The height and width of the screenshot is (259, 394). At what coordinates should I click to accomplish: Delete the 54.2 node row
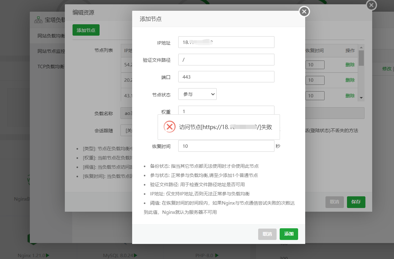coord(350,65)
